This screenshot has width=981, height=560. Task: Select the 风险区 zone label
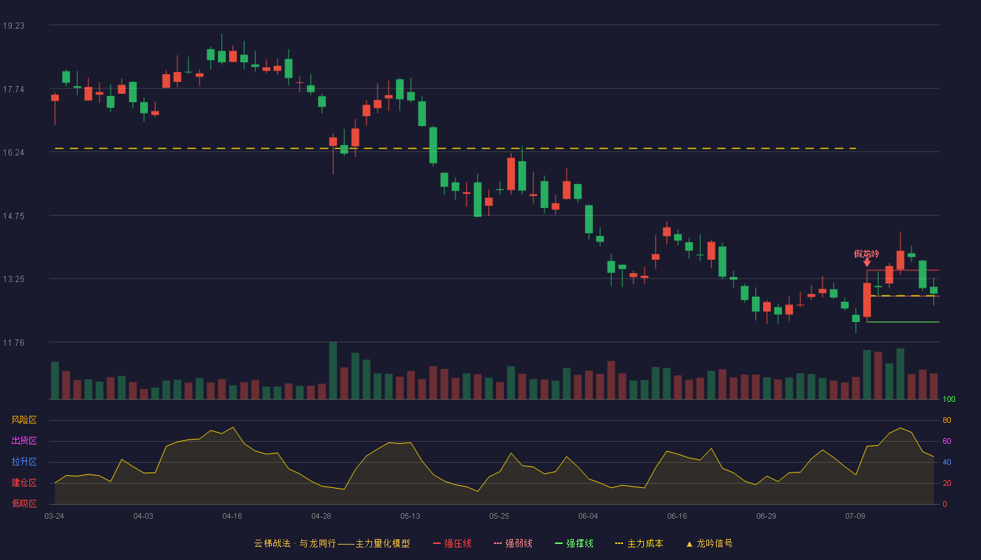coord(24,420)
